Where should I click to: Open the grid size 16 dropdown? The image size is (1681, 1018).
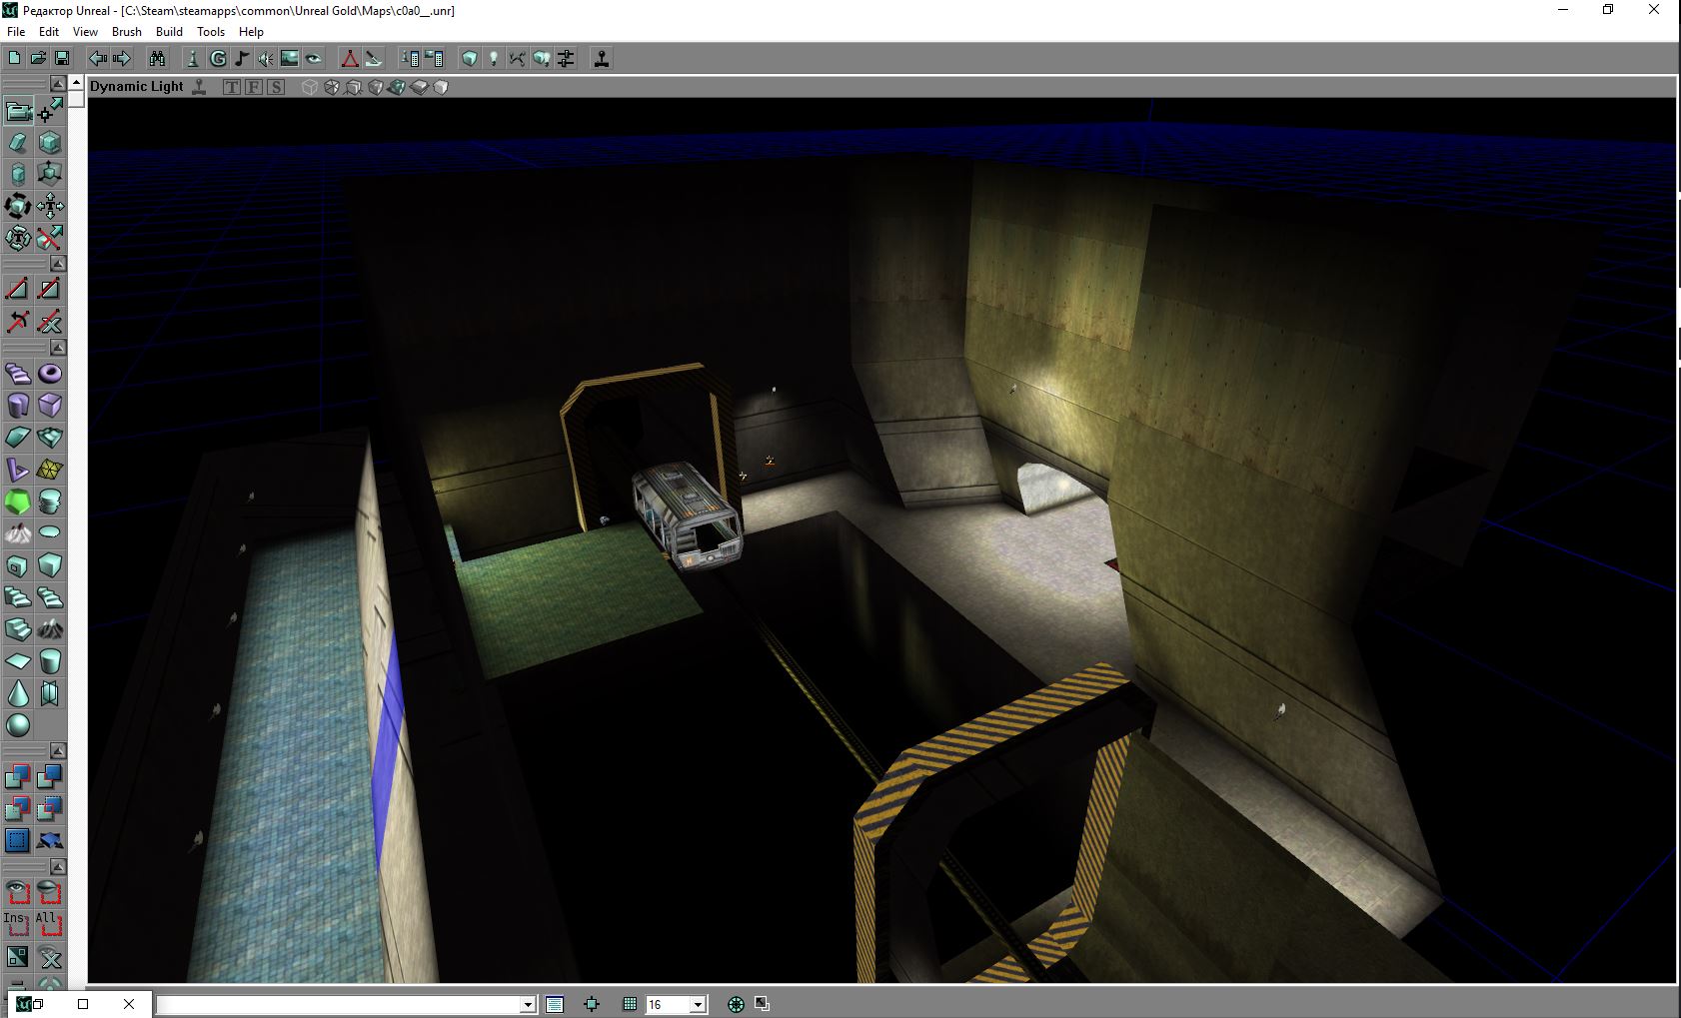[x=698, y=1005]
